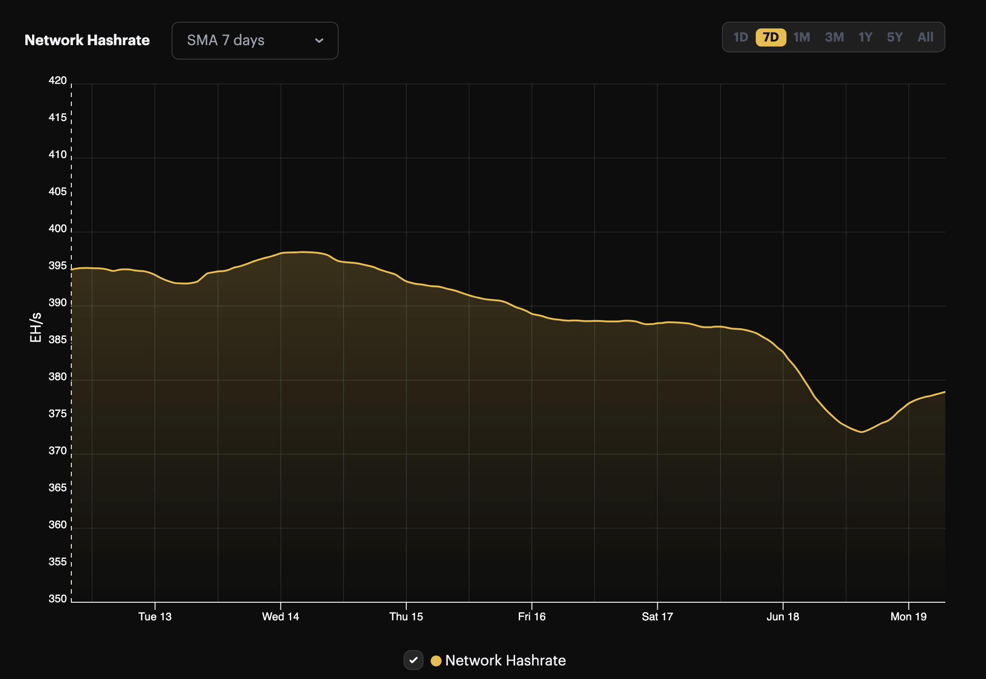Select the 1D time range
The image size is (986, 679).
(740, 37)
